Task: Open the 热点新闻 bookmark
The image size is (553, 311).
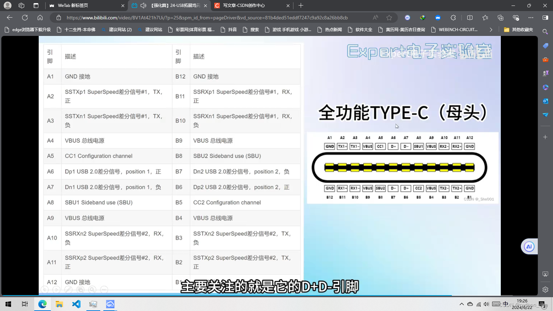Action: coord(330,30)
